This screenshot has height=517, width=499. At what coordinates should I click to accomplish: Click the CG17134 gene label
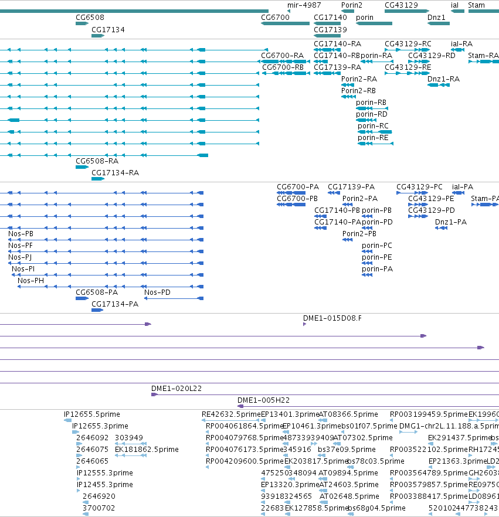point(108,30)
